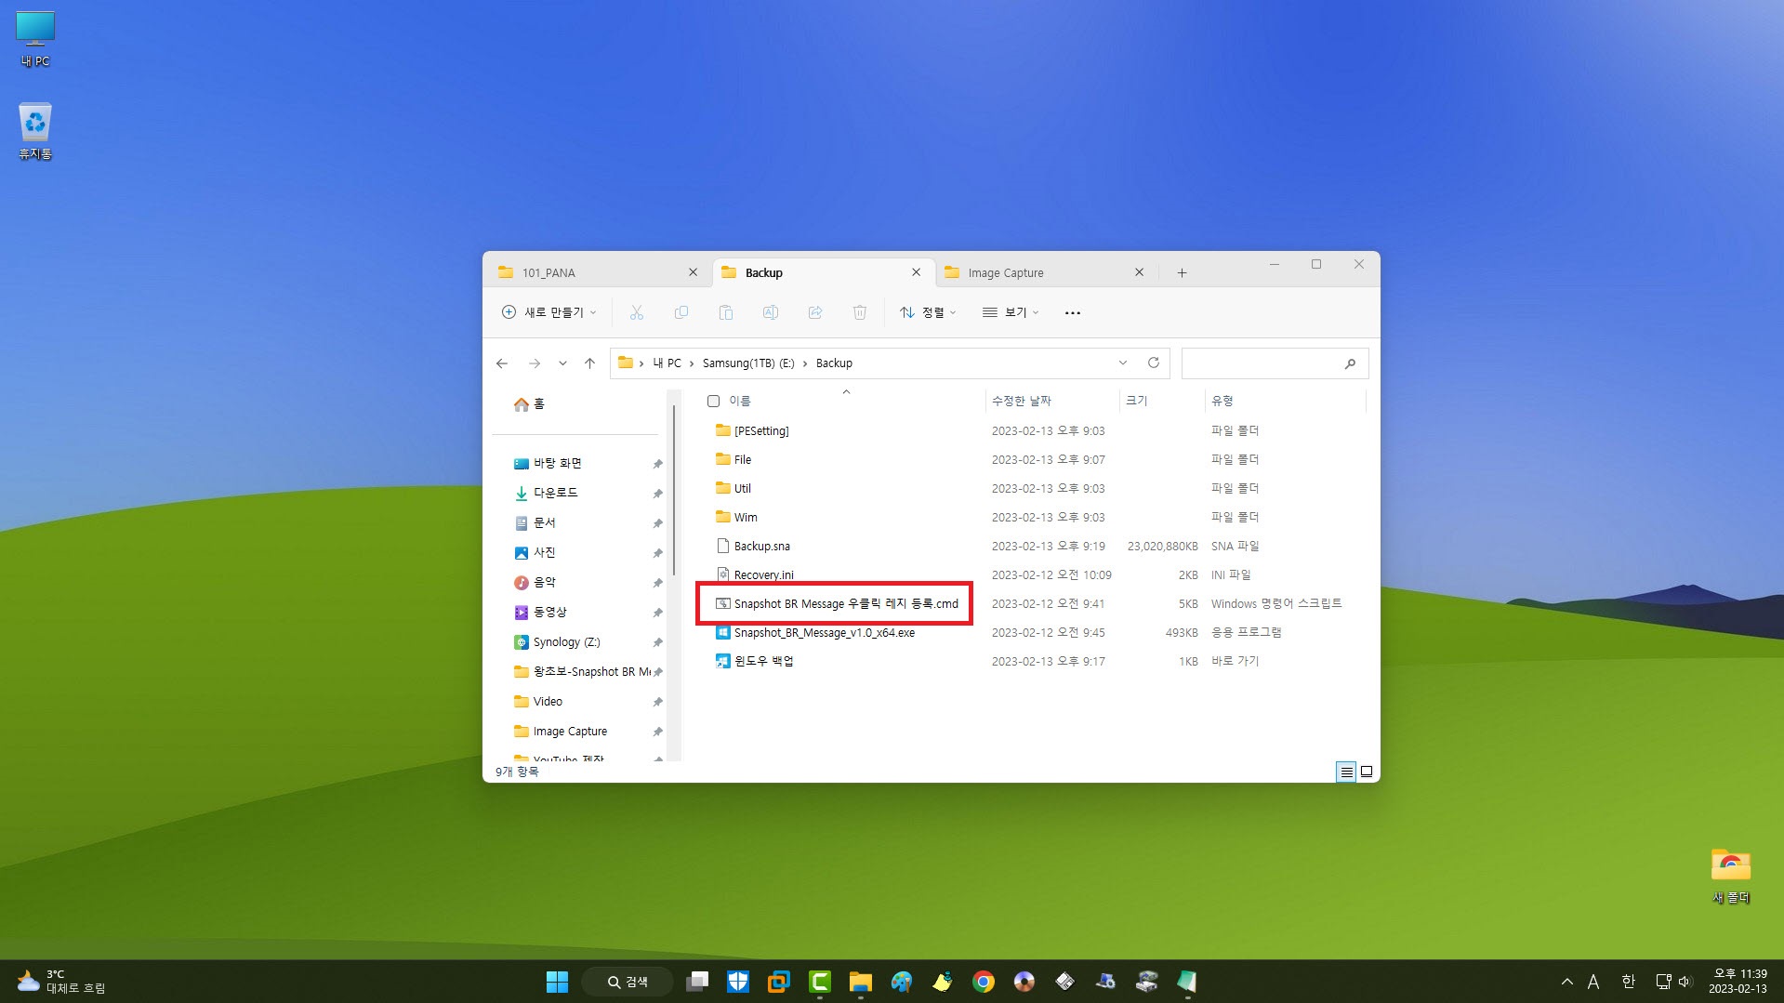Click breadcrumb chevron after Samsung(1TB) (E:)
The width and height of the screenshot is (1784, 1003).
(805, 363)
